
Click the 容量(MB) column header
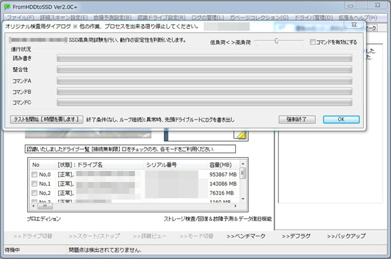223,165
